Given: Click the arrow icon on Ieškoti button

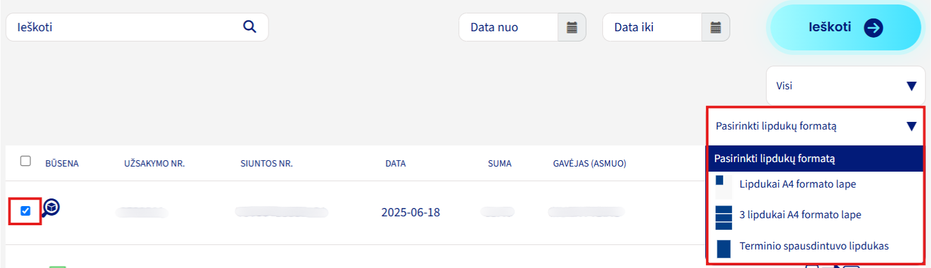Looking at the screenshot, I should pyautogui.click(x=873, y=27).
